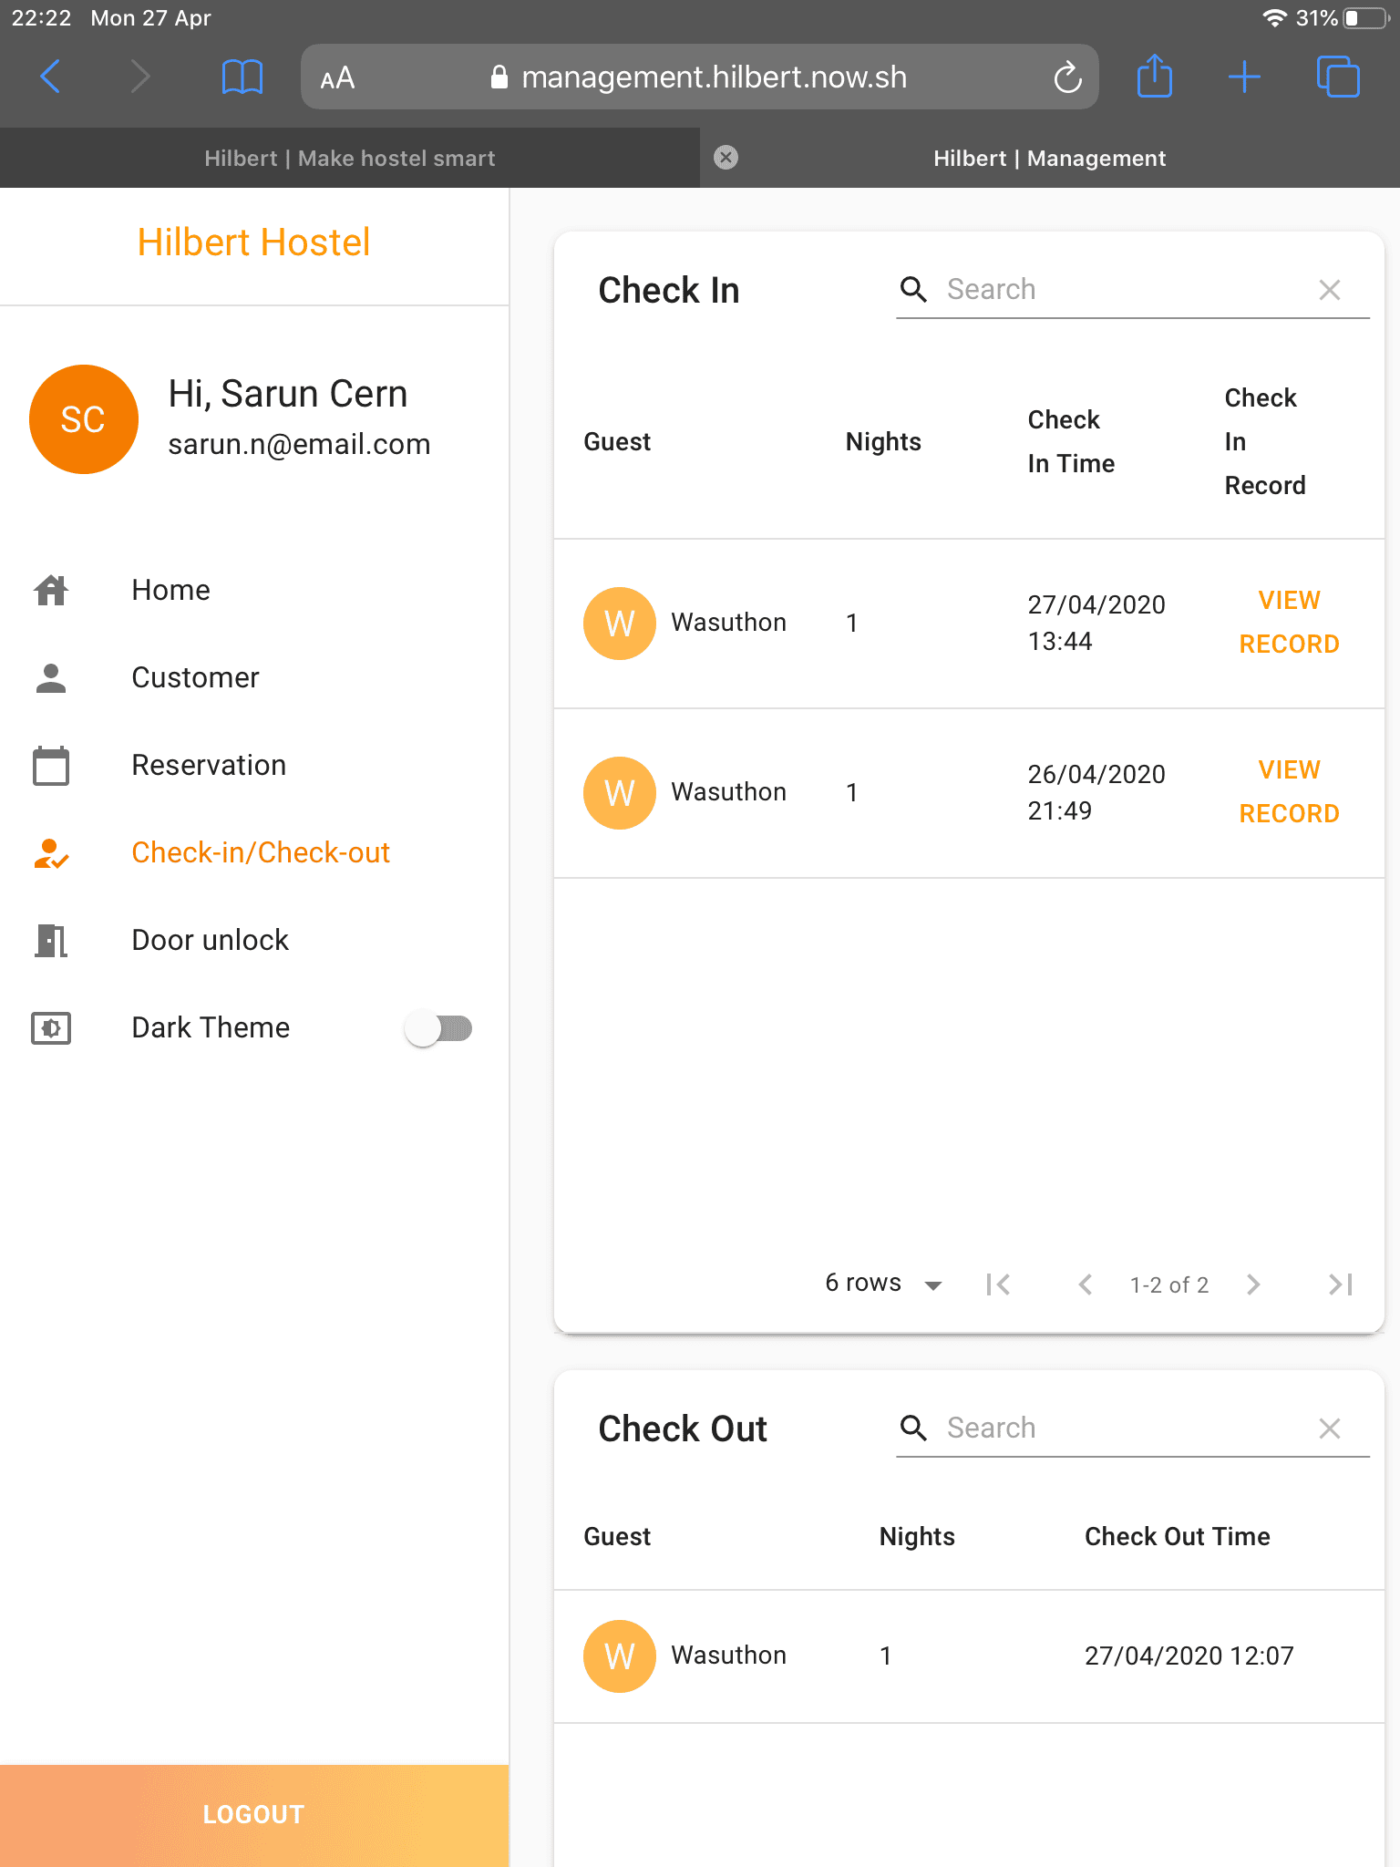The height and width of the screenshot is (1867, 1400).
Task: Add a new tab with the plus icon
Action: [x=1244, y=77]
